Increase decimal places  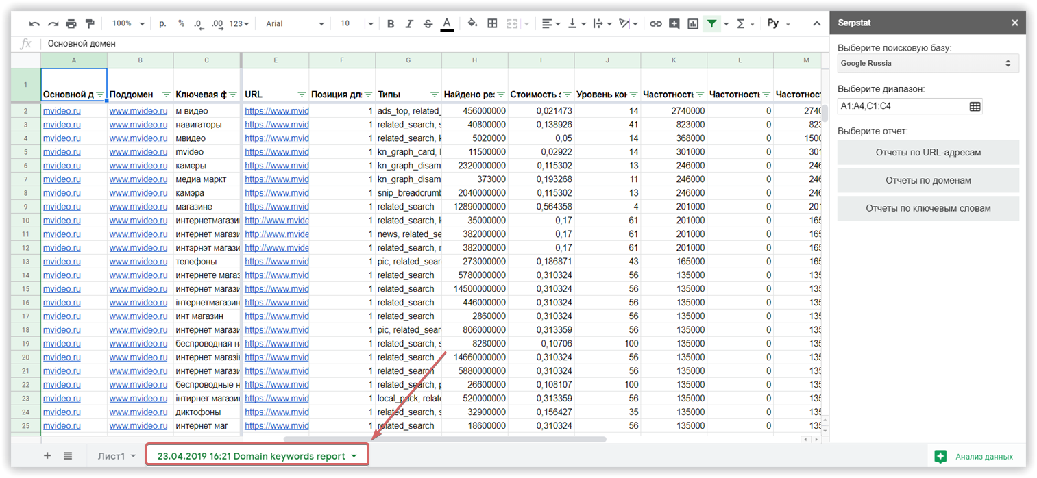[x=218, y=24]
